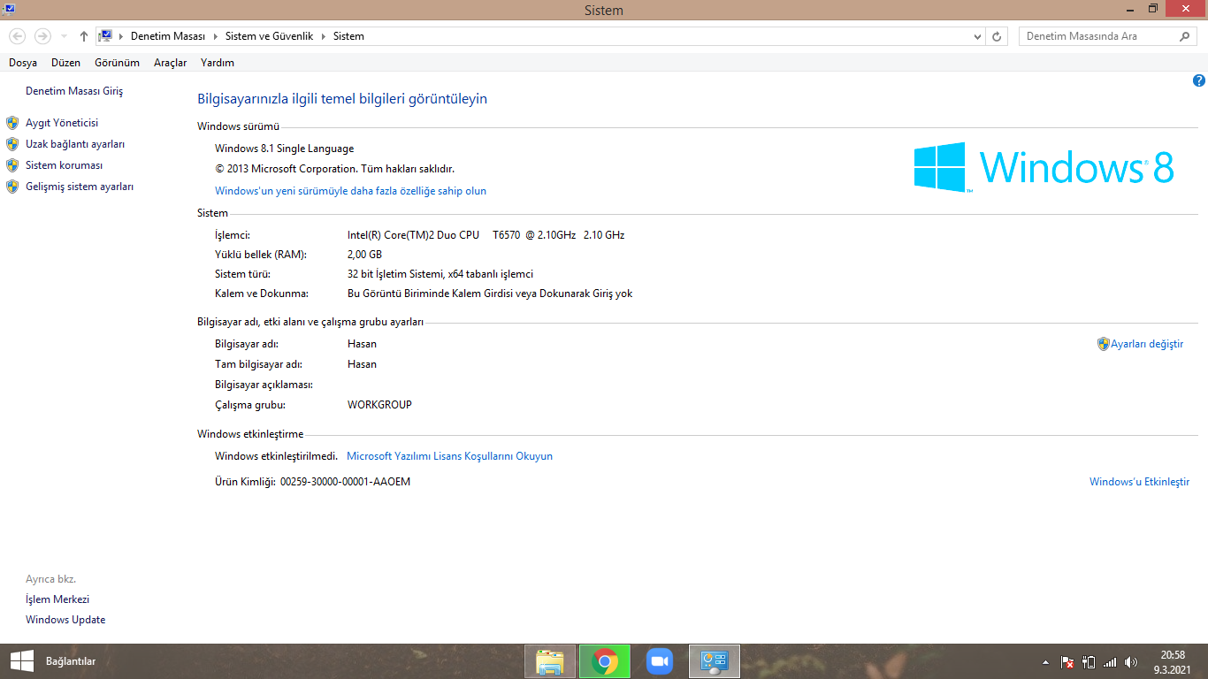Click the shield icon beside Sistem koruması

pyautogui.click(x=12, y=165)
